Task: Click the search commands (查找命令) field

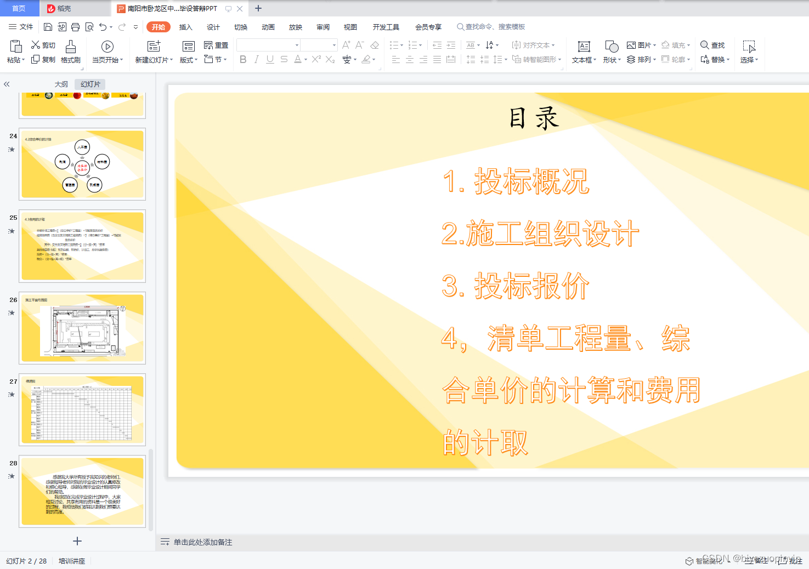Action: [491, 27]
